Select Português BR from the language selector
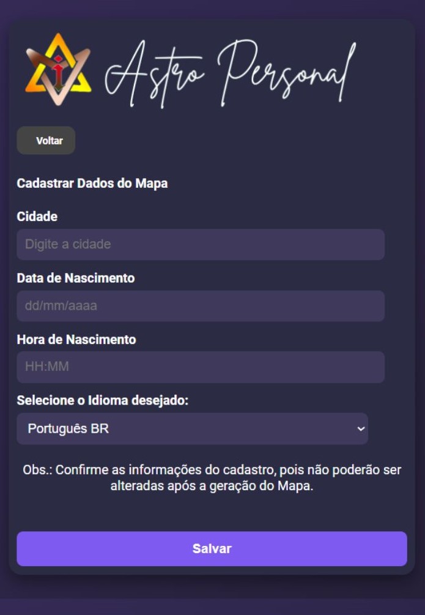The image size is (425, 615). pos(192,429)
